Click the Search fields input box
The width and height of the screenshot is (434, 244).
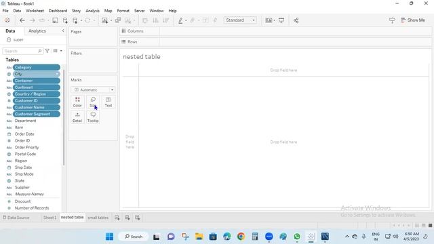(x=22, y=51)
